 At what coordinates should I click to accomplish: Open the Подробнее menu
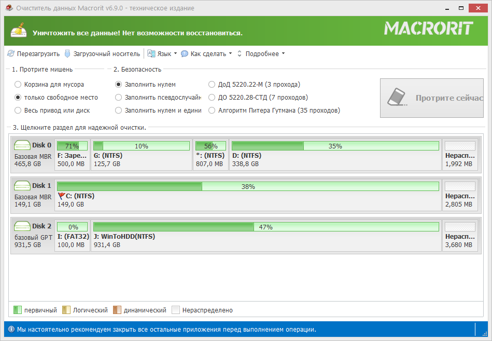[x=262, y=53]
